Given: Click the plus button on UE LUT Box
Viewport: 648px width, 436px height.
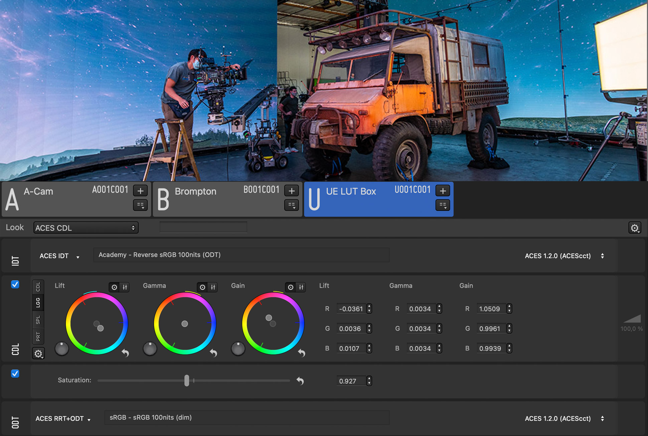Looking at the screenshot, I should coord(443,191).
